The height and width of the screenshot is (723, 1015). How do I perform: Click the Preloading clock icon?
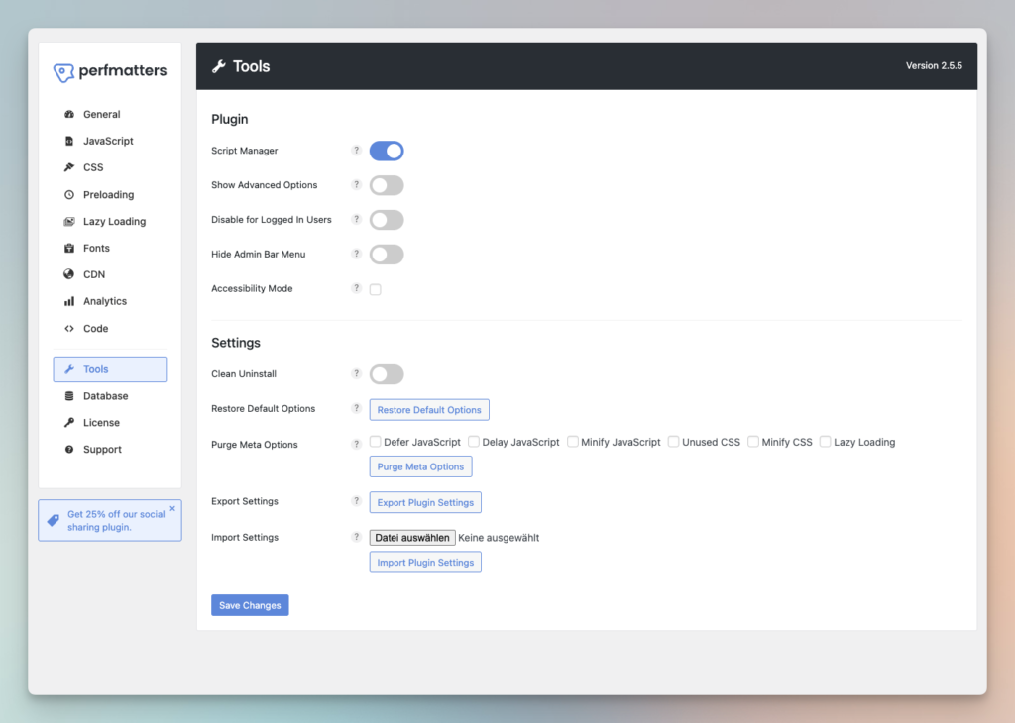[69, 195]
